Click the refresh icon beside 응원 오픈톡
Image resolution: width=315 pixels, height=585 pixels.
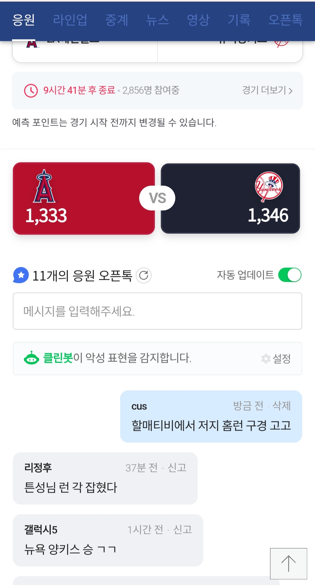(x=144, y=275)
